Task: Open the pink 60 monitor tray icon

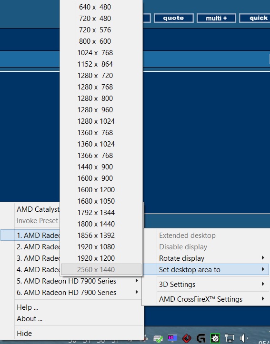Action: pos(172,338)
